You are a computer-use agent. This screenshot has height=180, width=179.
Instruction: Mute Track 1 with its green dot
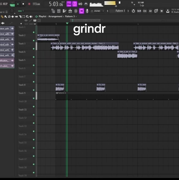pos(34,32)
